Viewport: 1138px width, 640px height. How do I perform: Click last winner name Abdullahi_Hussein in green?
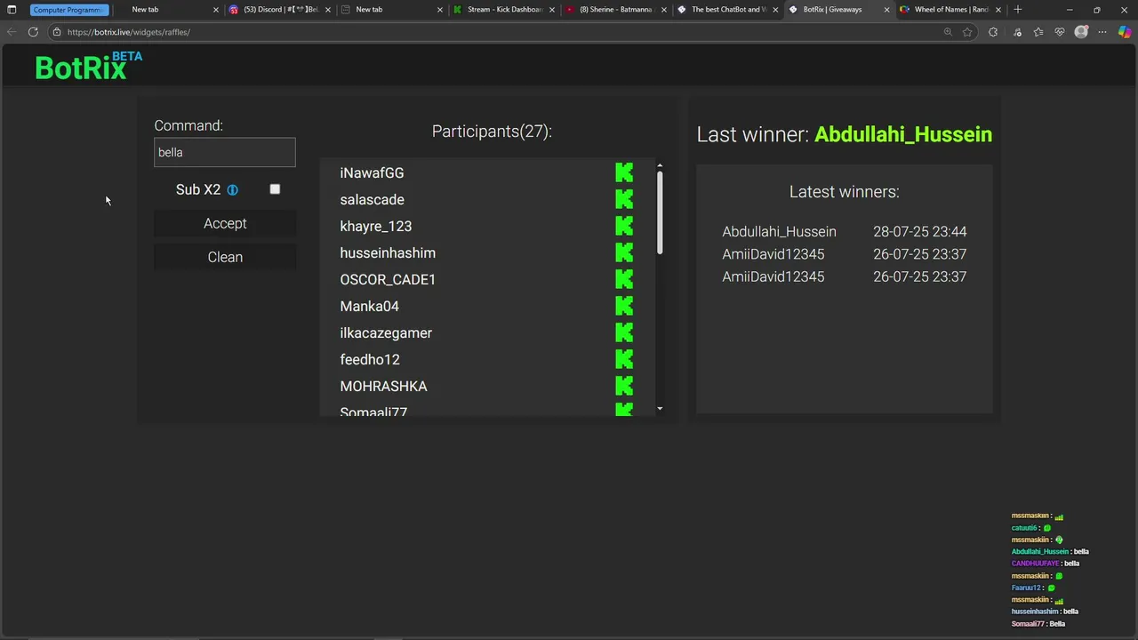click(903, 134)
